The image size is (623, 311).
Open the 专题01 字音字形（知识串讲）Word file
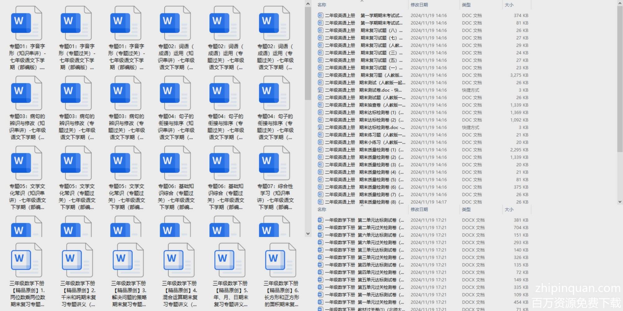coord(26,23)
